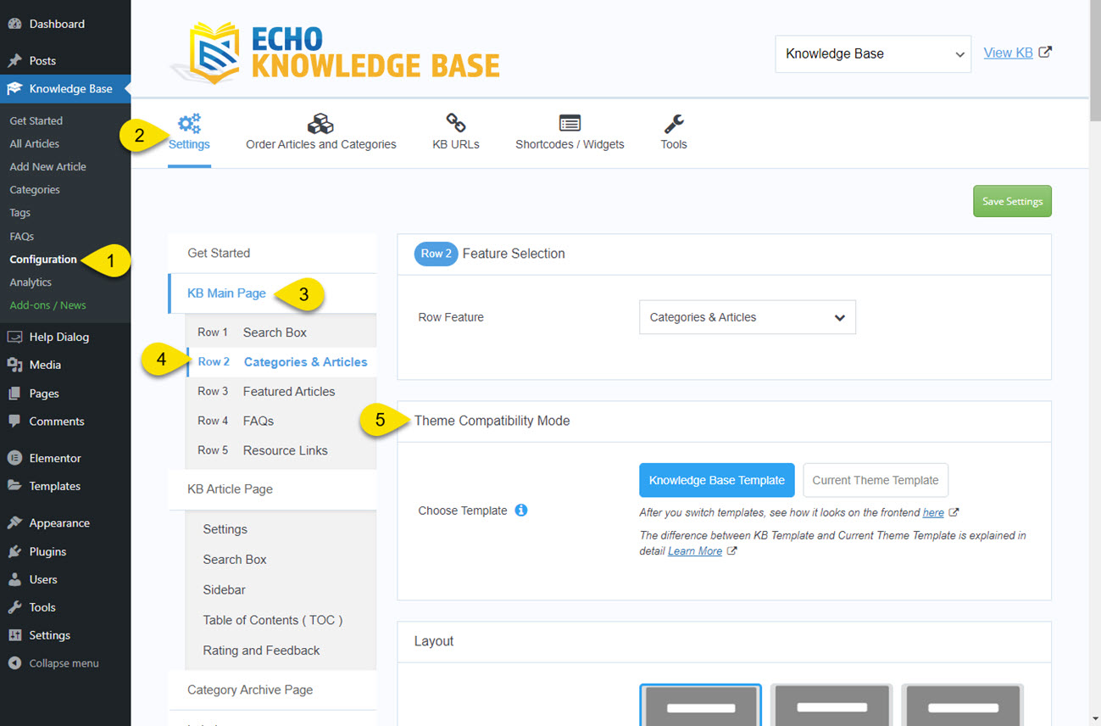
Task: Click external link icon after 'here'
Action: (954, 512)
